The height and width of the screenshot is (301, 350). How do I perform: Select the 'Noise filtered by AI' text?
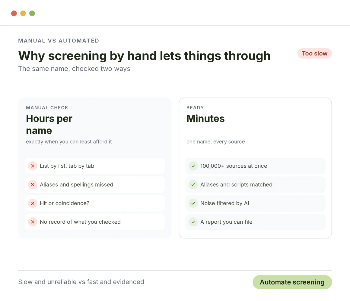pos(224,203)
